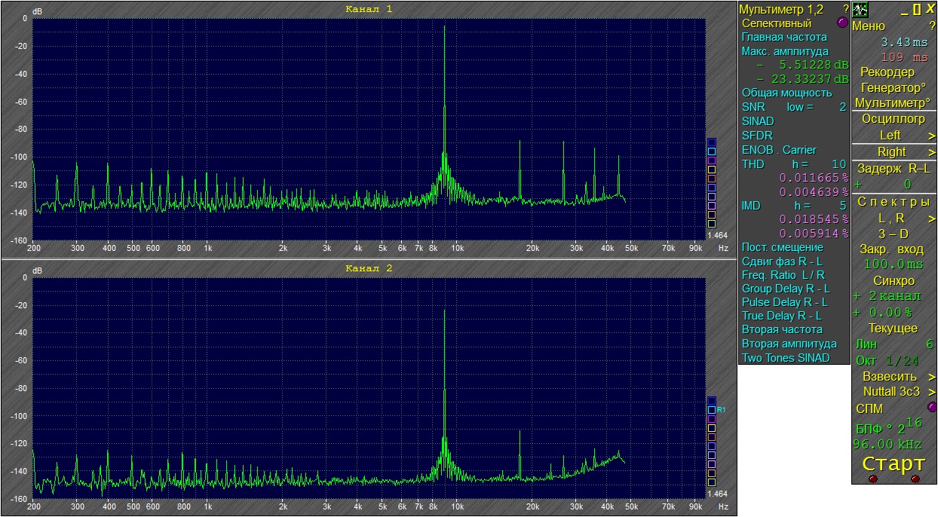938x517 pixels.
Task: Toggle the IMD measurement
Action: 752,206
